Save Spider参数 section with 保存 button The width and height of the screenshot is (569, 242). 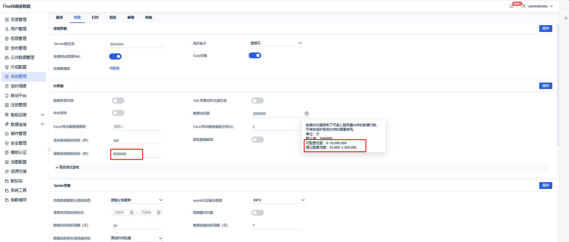point(546,185)
